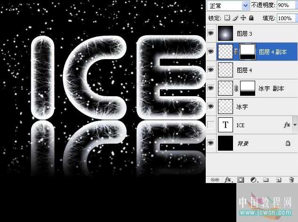Select the layer mask of 图层 4 副本
The width and height of the screenshot is (298, 222).
[248, 52]
